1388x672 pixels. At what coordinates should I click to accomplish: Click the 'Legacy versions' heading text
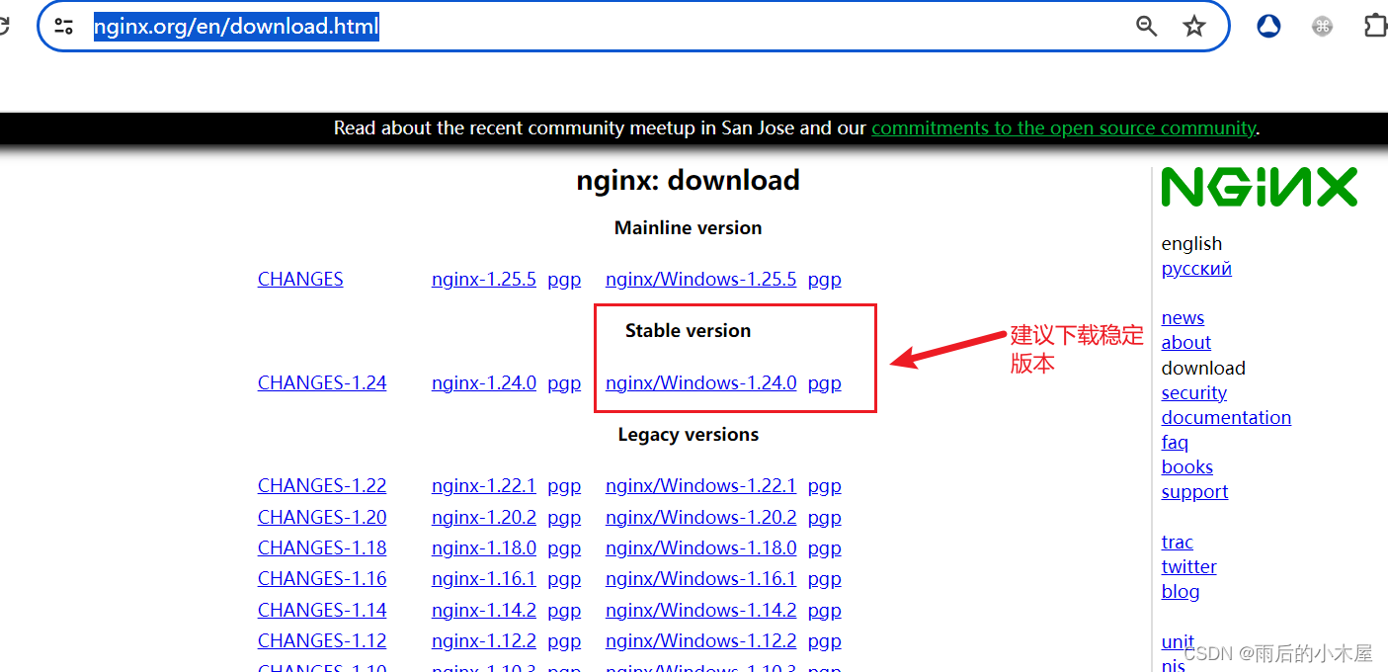[688, 435]
